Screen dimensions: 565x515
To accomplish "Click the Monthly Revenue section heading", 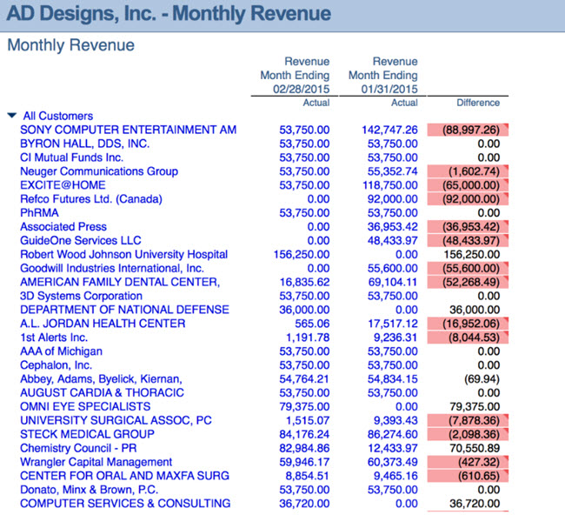I will [x=70, y=45].
